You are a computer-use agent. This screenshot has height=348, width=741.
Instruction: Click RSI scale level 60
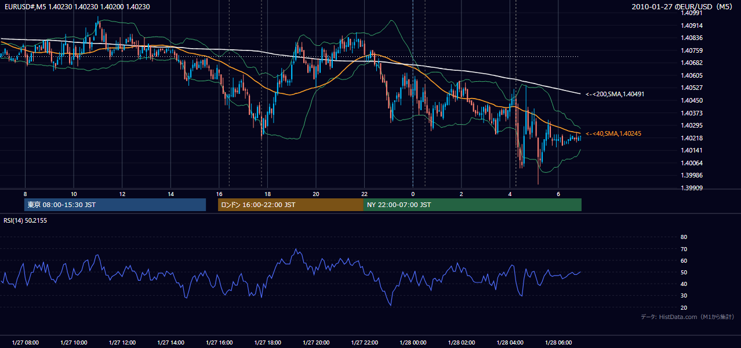pyautogui.click(x=684, y=260)
